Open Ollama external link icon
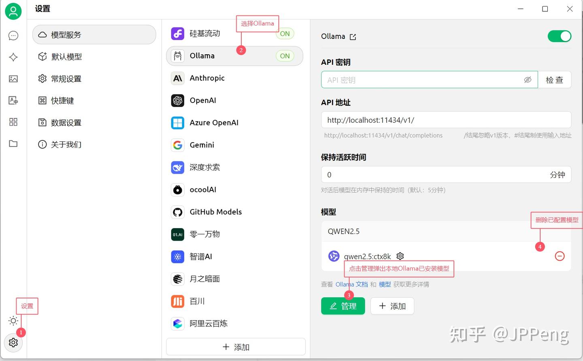This screenshot has width=583, height=361. point(353,37)
